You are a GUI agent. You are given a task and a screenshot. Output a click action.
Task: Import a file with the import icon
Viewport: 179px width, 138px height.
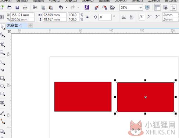97,8
